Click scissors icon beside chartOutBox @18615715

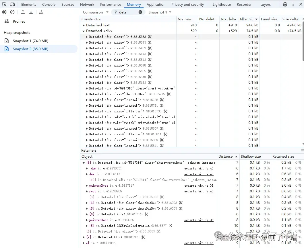click(169, 94)
